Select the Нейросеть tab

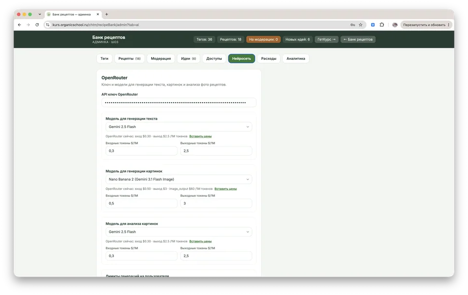tap(241, 58)
